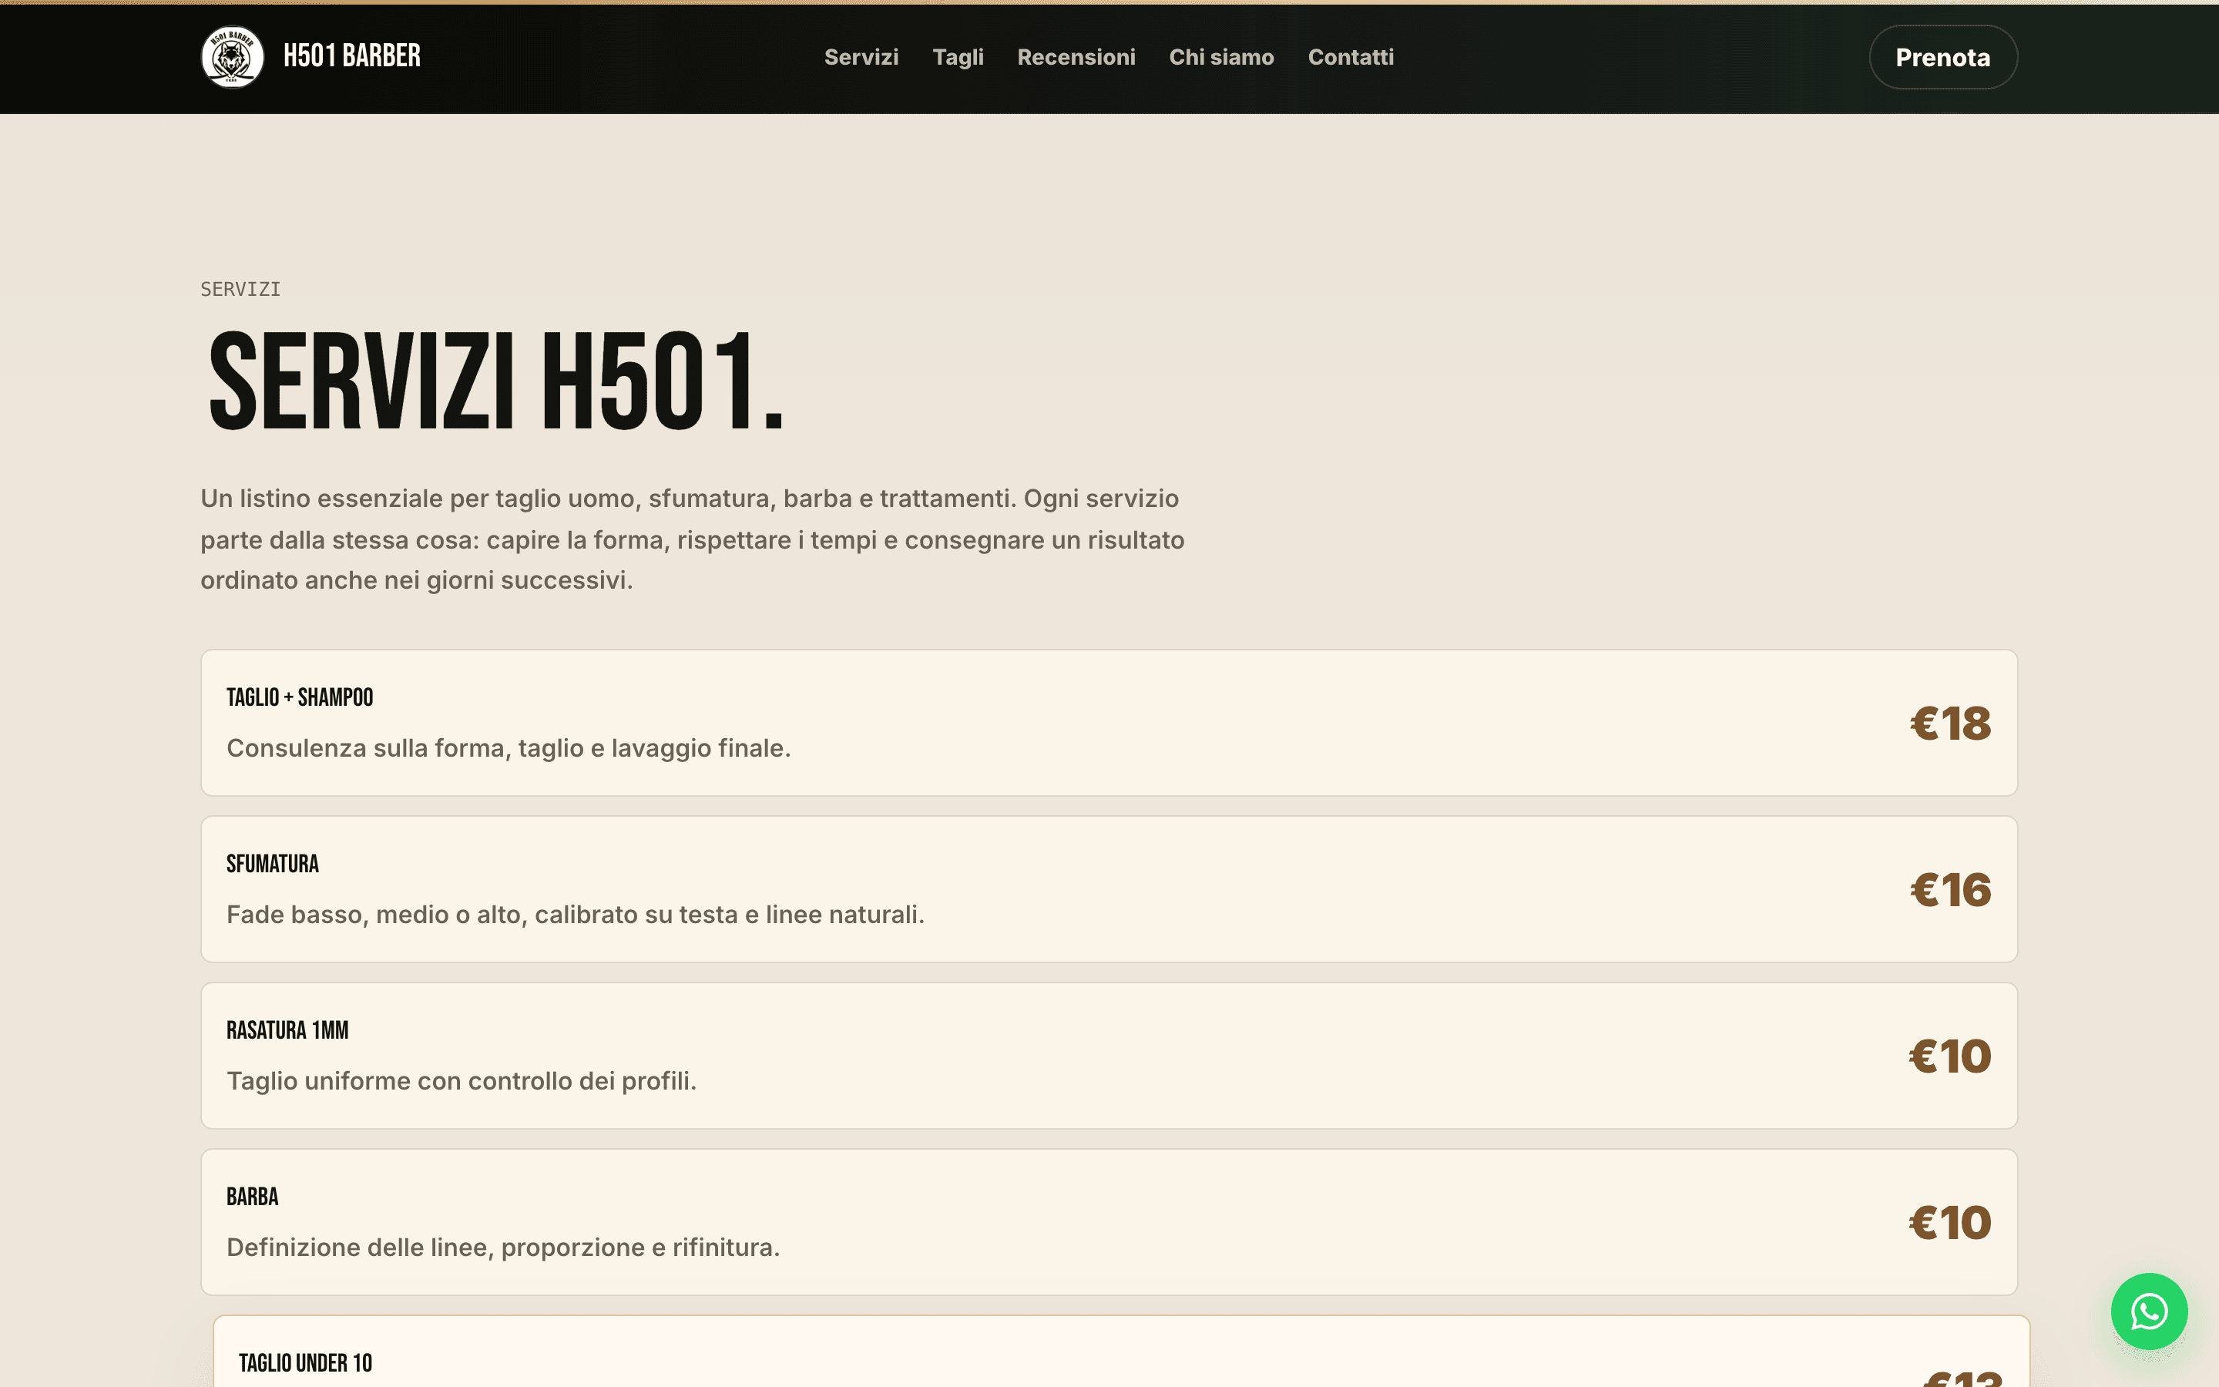Click the SERVIZI H501. main heading
The height and width of the screenshot is (1387, 2219).
point(496,381)
